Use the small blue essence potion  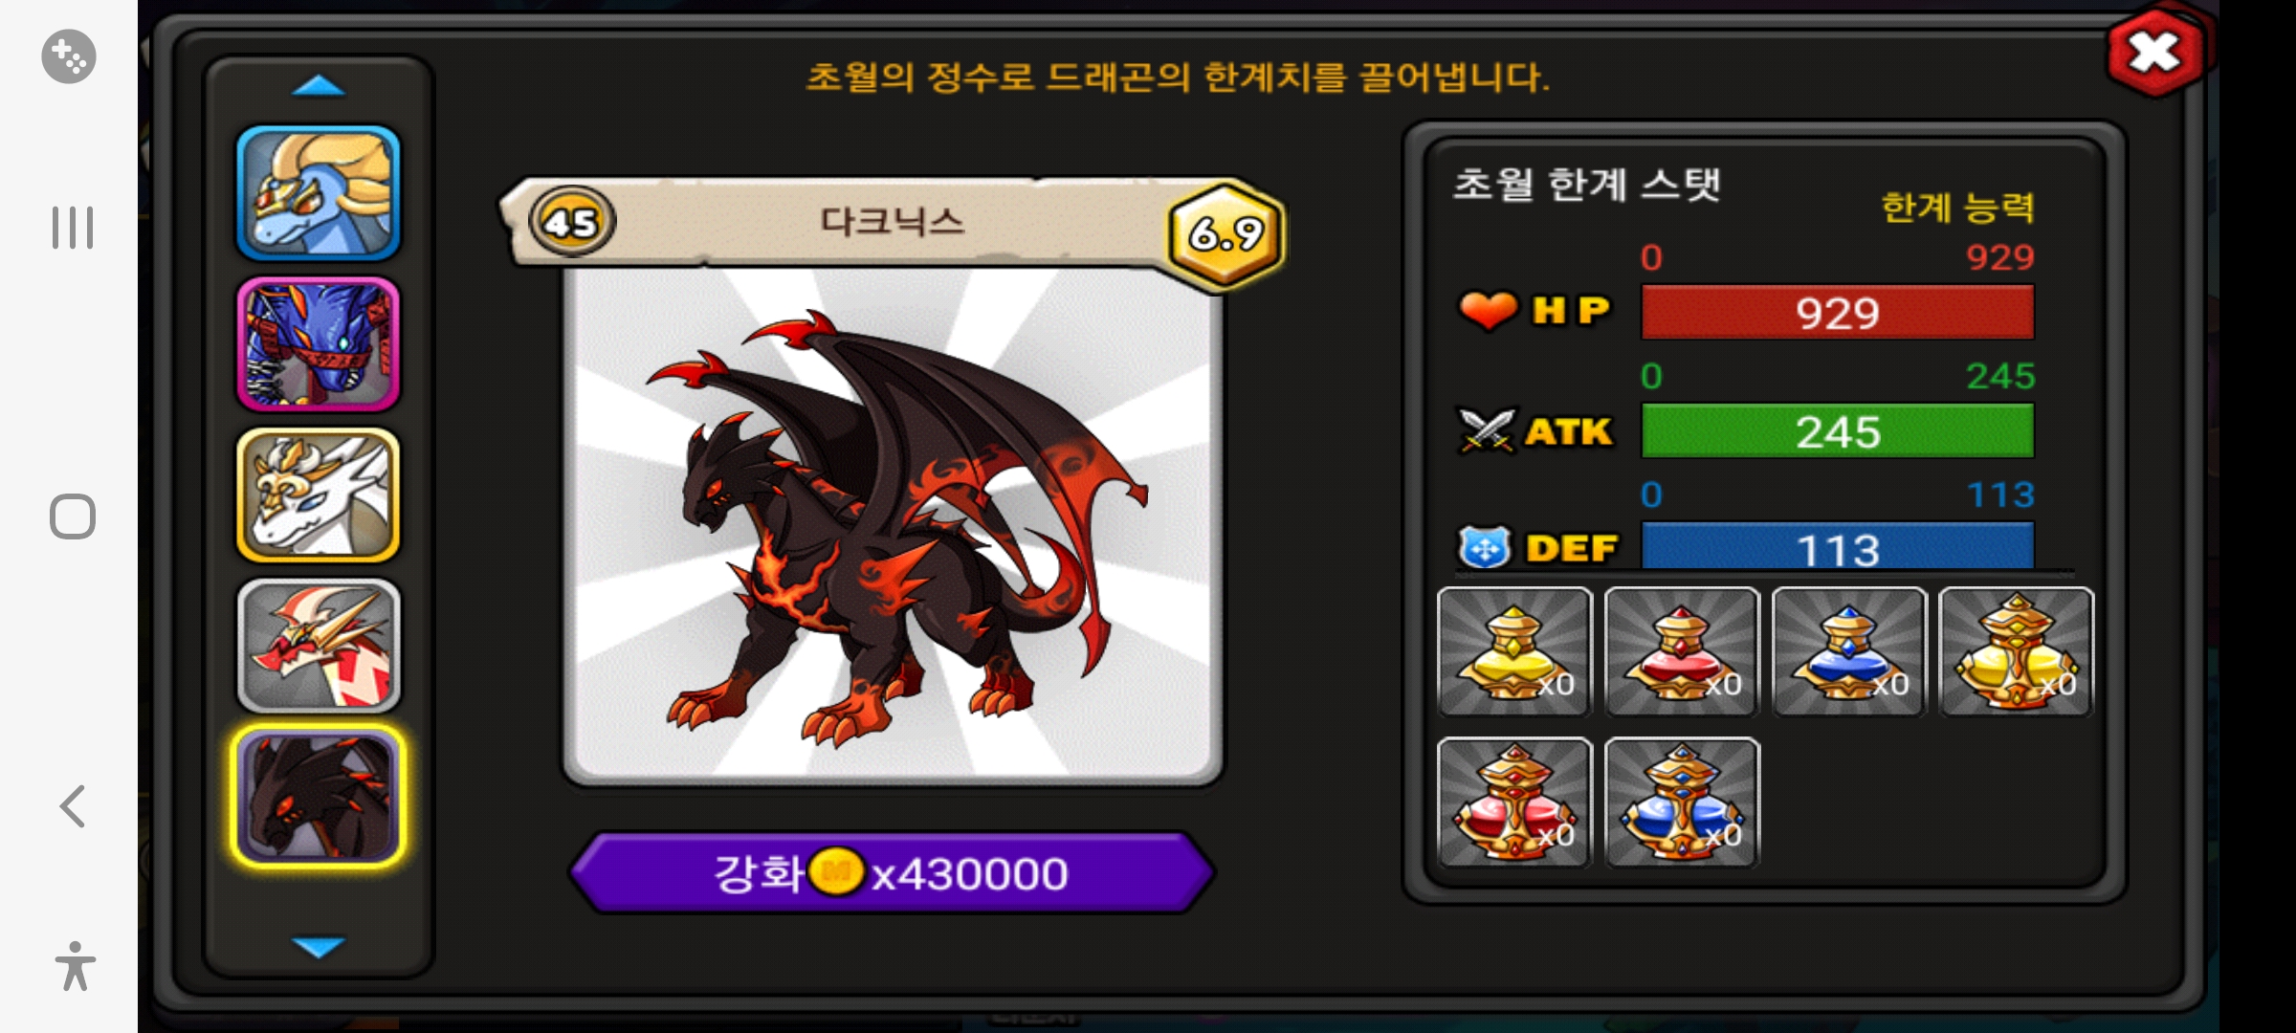(x=1849, y=651)
